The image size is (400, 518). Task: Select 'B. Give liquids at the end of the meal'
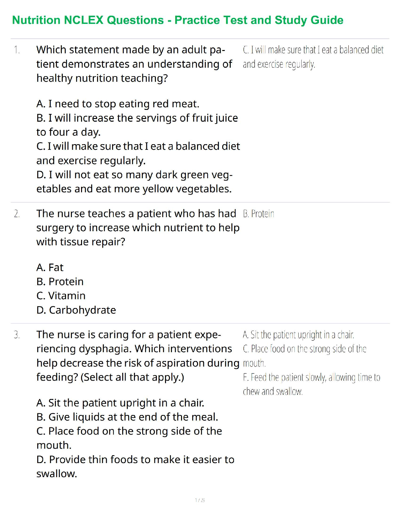coord(127,417)
